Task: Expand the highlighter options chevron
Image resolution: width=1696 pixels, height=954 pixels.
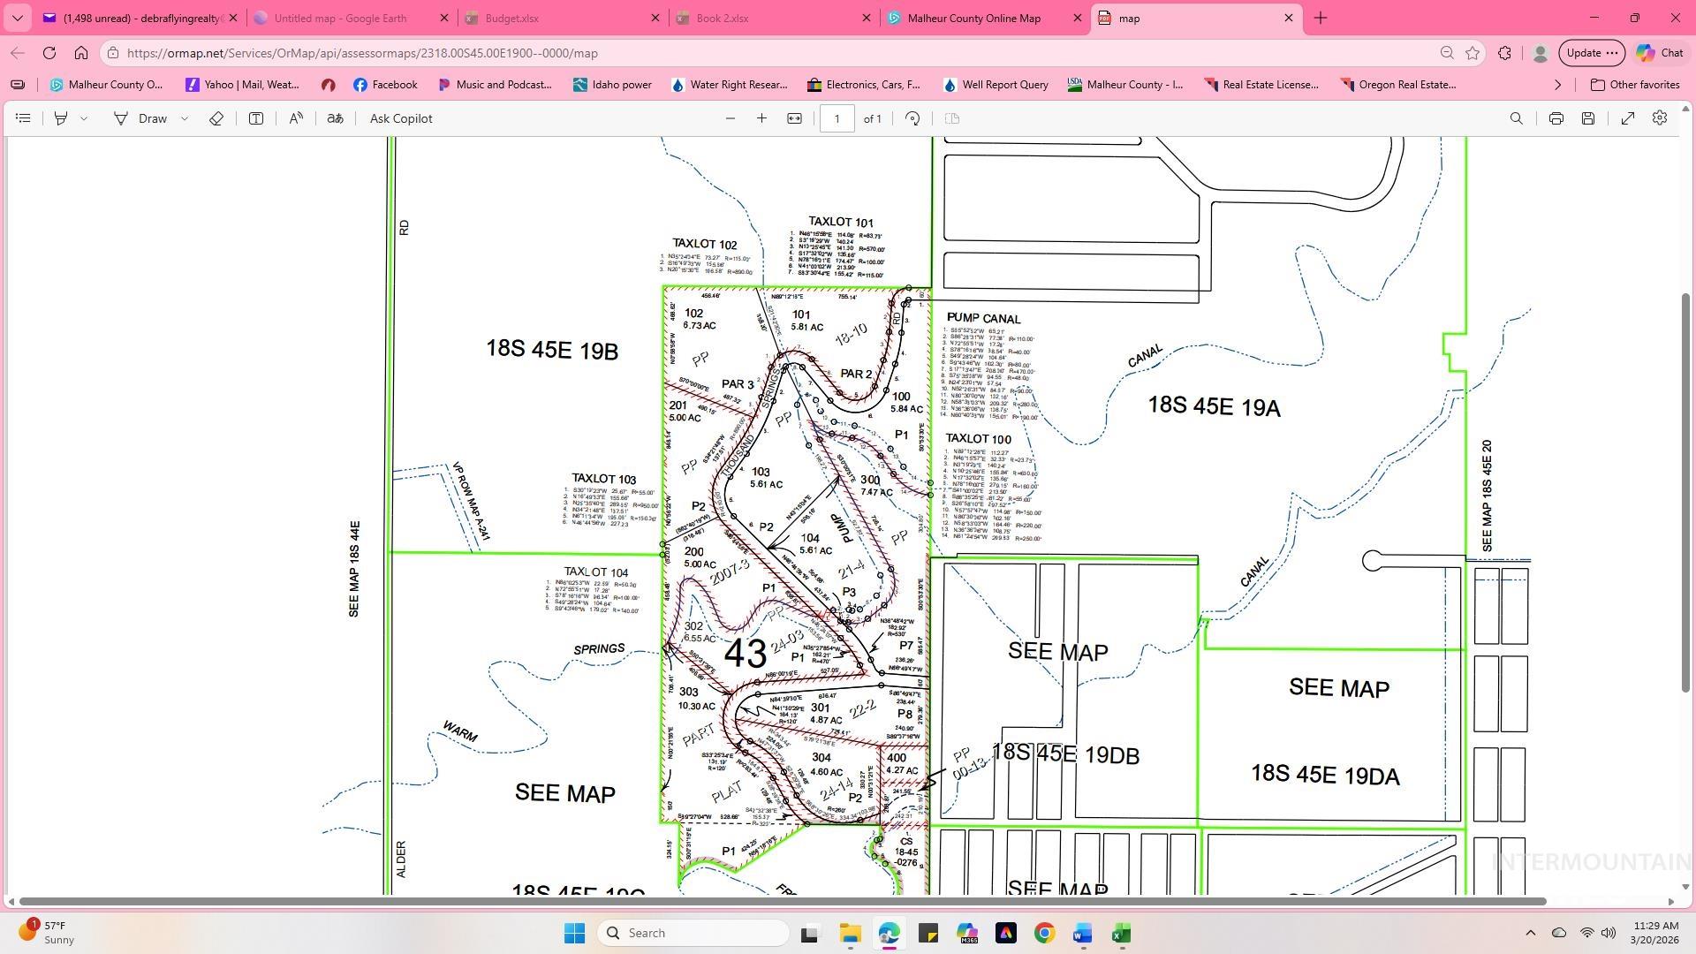Action: pos(84,117)
